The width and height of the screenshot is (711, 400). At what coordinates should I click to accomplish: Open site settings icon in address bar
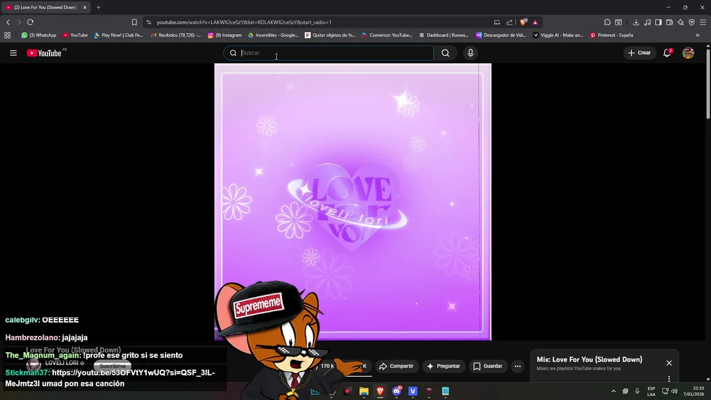[148, 22]
